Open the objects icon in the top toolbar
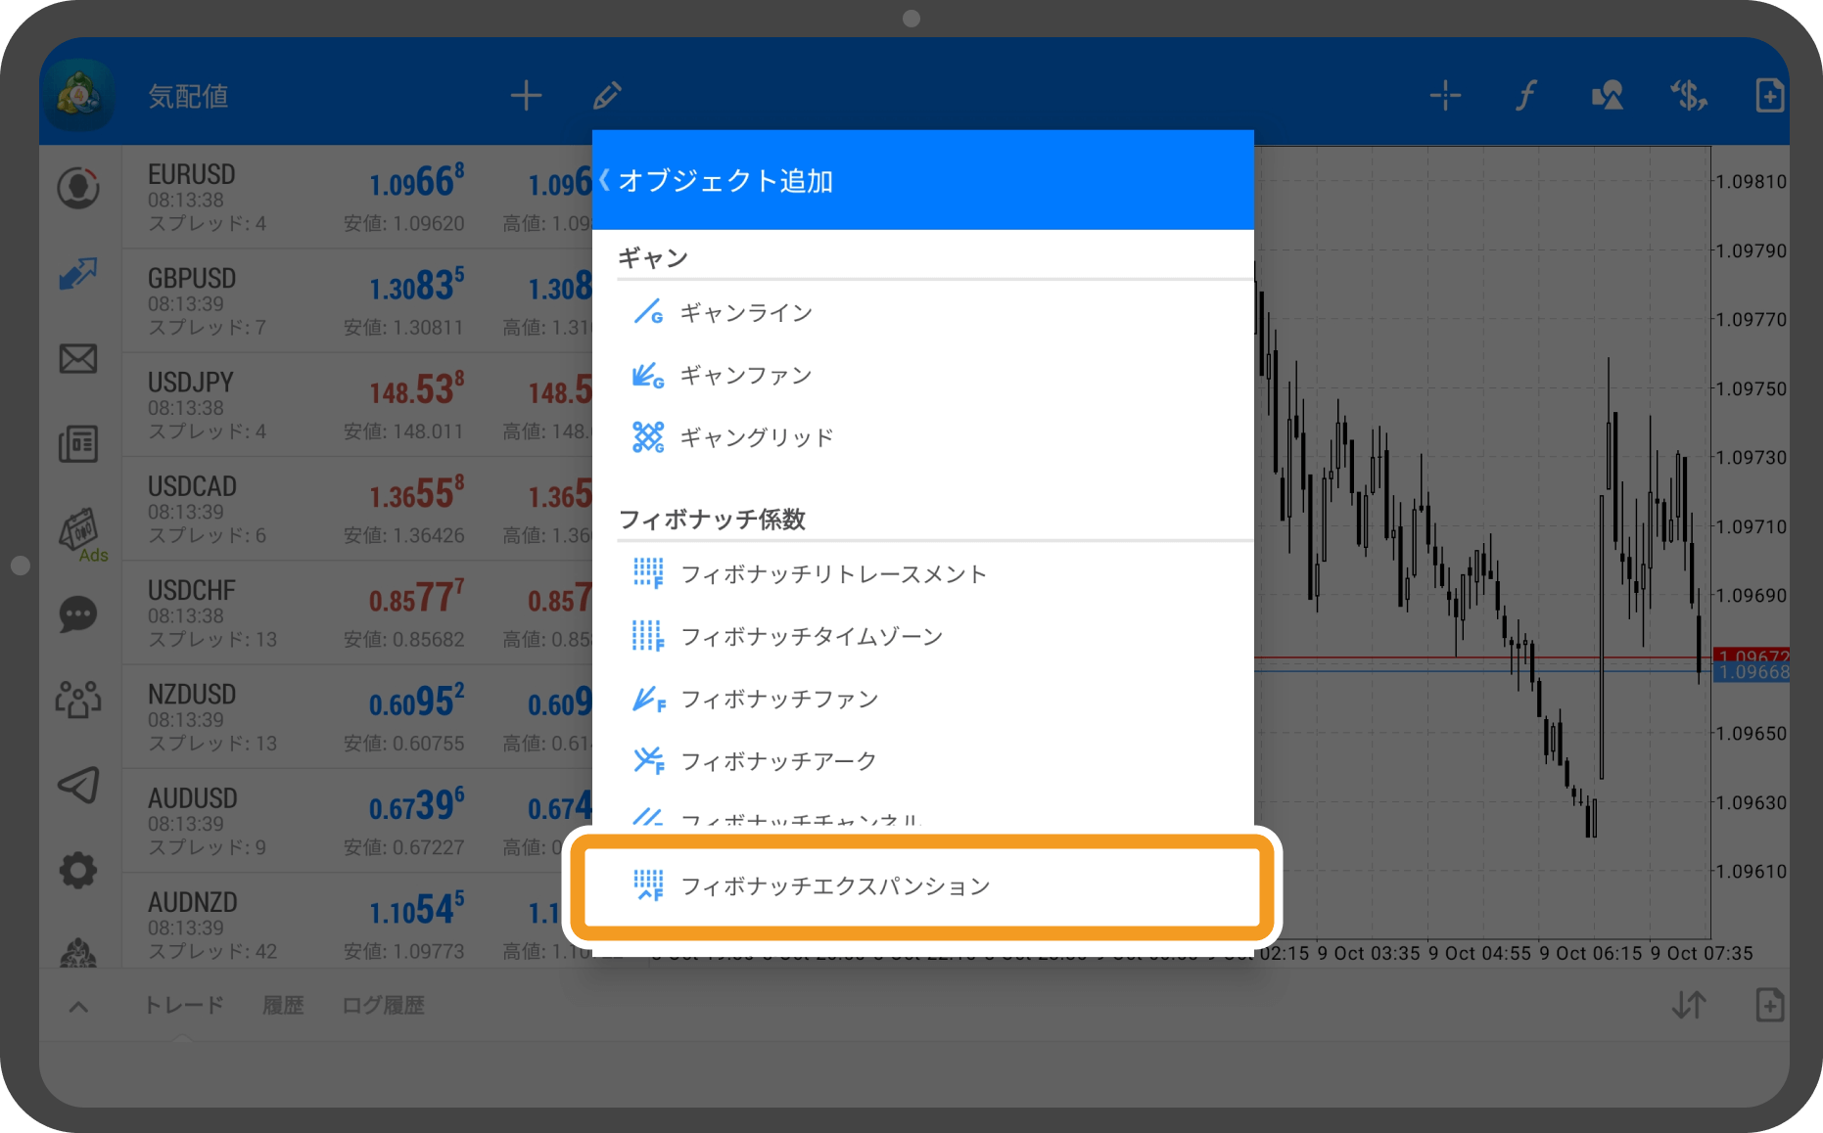The height and width of the screenshot is (1133, 1823). point(1606,95)
